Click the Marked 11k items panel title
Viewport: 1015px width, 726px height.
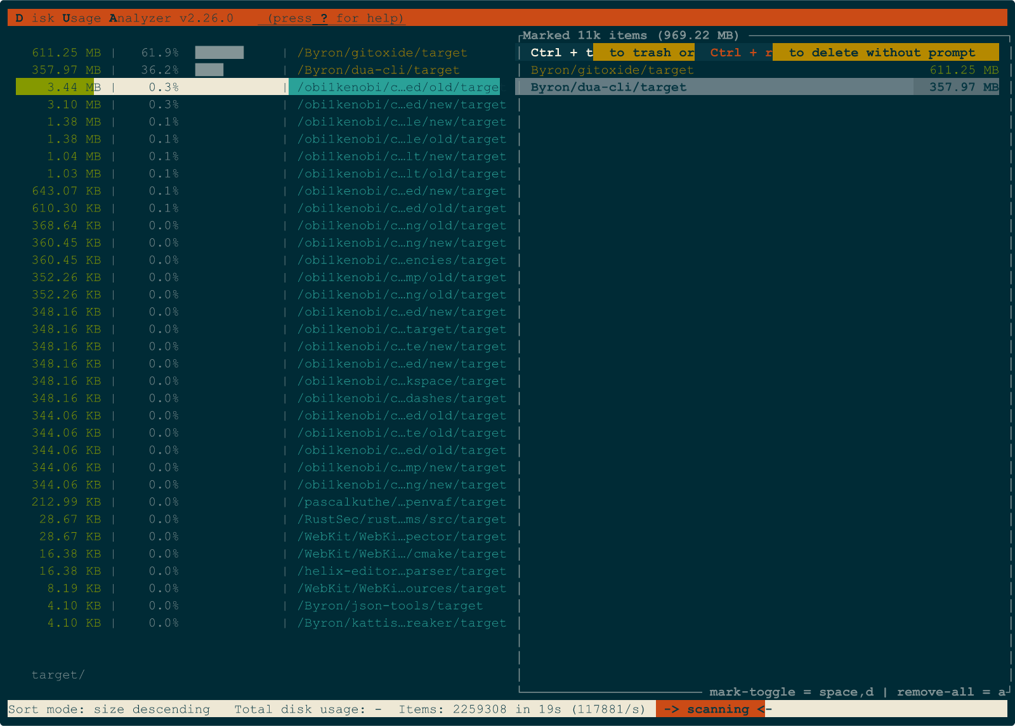631,35
